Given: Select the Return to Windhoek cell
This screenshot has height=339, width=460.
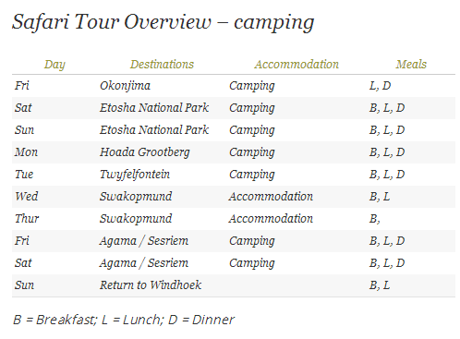Looking at the screenshot, I should (151, 285).
